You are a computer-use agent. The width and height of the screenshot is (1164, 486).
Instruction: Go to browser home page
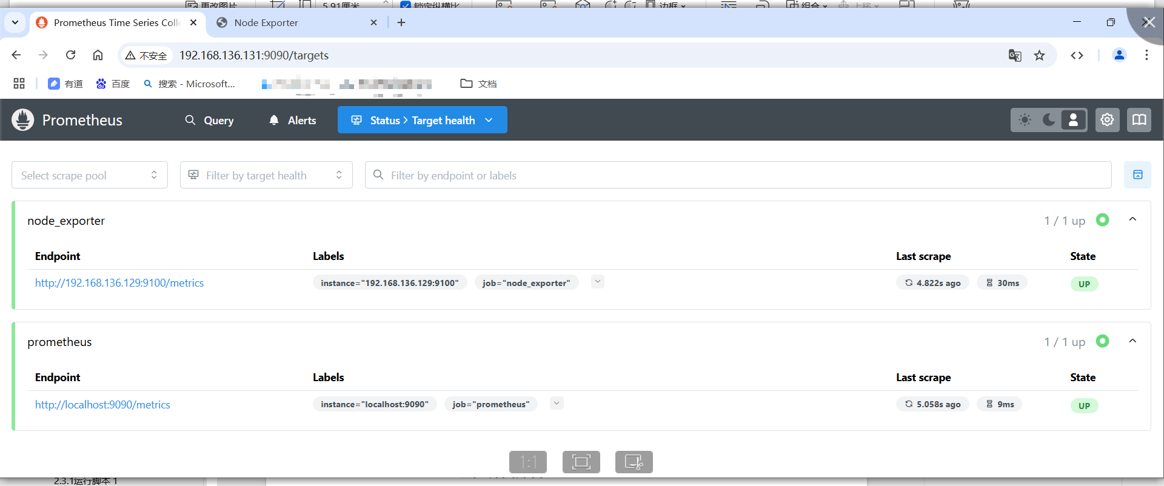point(98,55)
